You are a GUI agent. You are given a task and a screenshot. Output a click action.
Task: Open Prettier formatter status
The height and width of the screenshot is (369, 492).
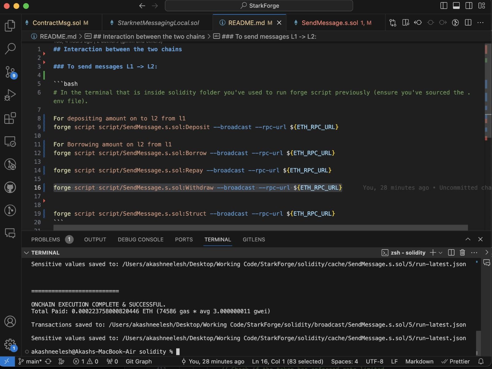pos(455,361)
